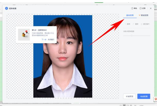Click the 清空操作 clear operations icon

[141, 24]
